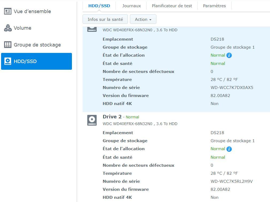
Task: Click the Volume cubes icon
Action: click(x=8, y=28)
